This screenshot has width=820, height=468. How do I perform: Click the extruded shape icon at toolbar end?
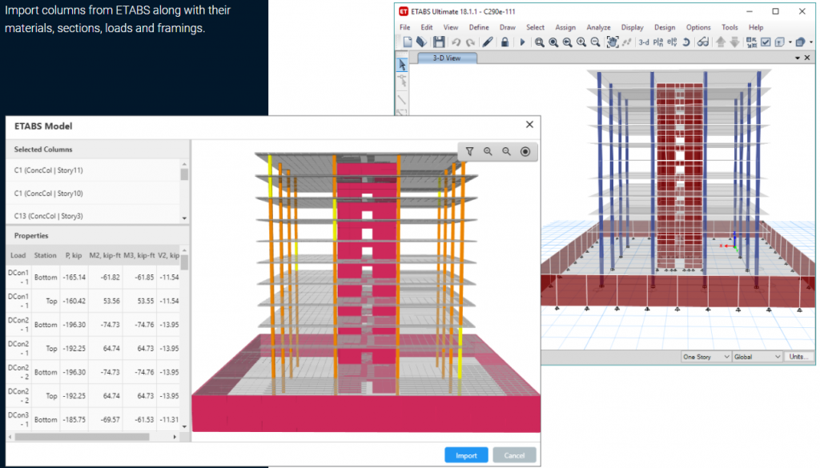coord(800,42)
